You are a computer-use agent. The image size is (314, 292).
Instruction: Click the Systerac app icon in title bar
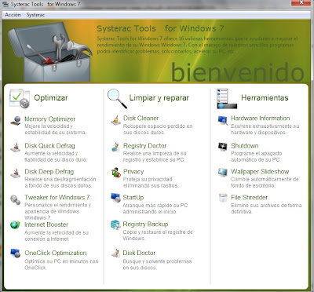pyautogui.click(x=5, y=4)
